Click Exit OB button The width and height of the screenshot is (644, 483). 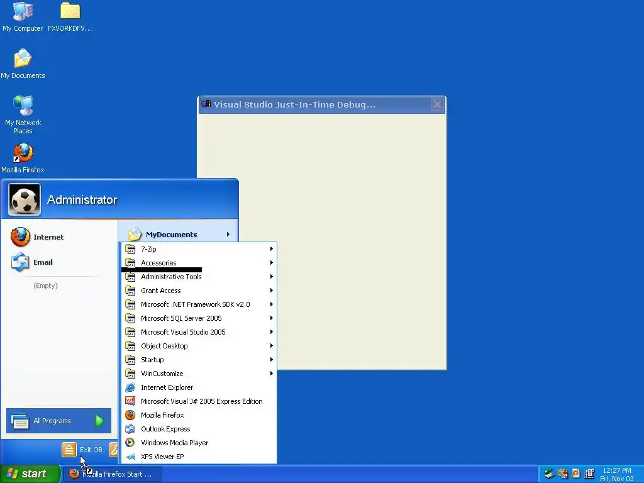(x=82, y=450)
